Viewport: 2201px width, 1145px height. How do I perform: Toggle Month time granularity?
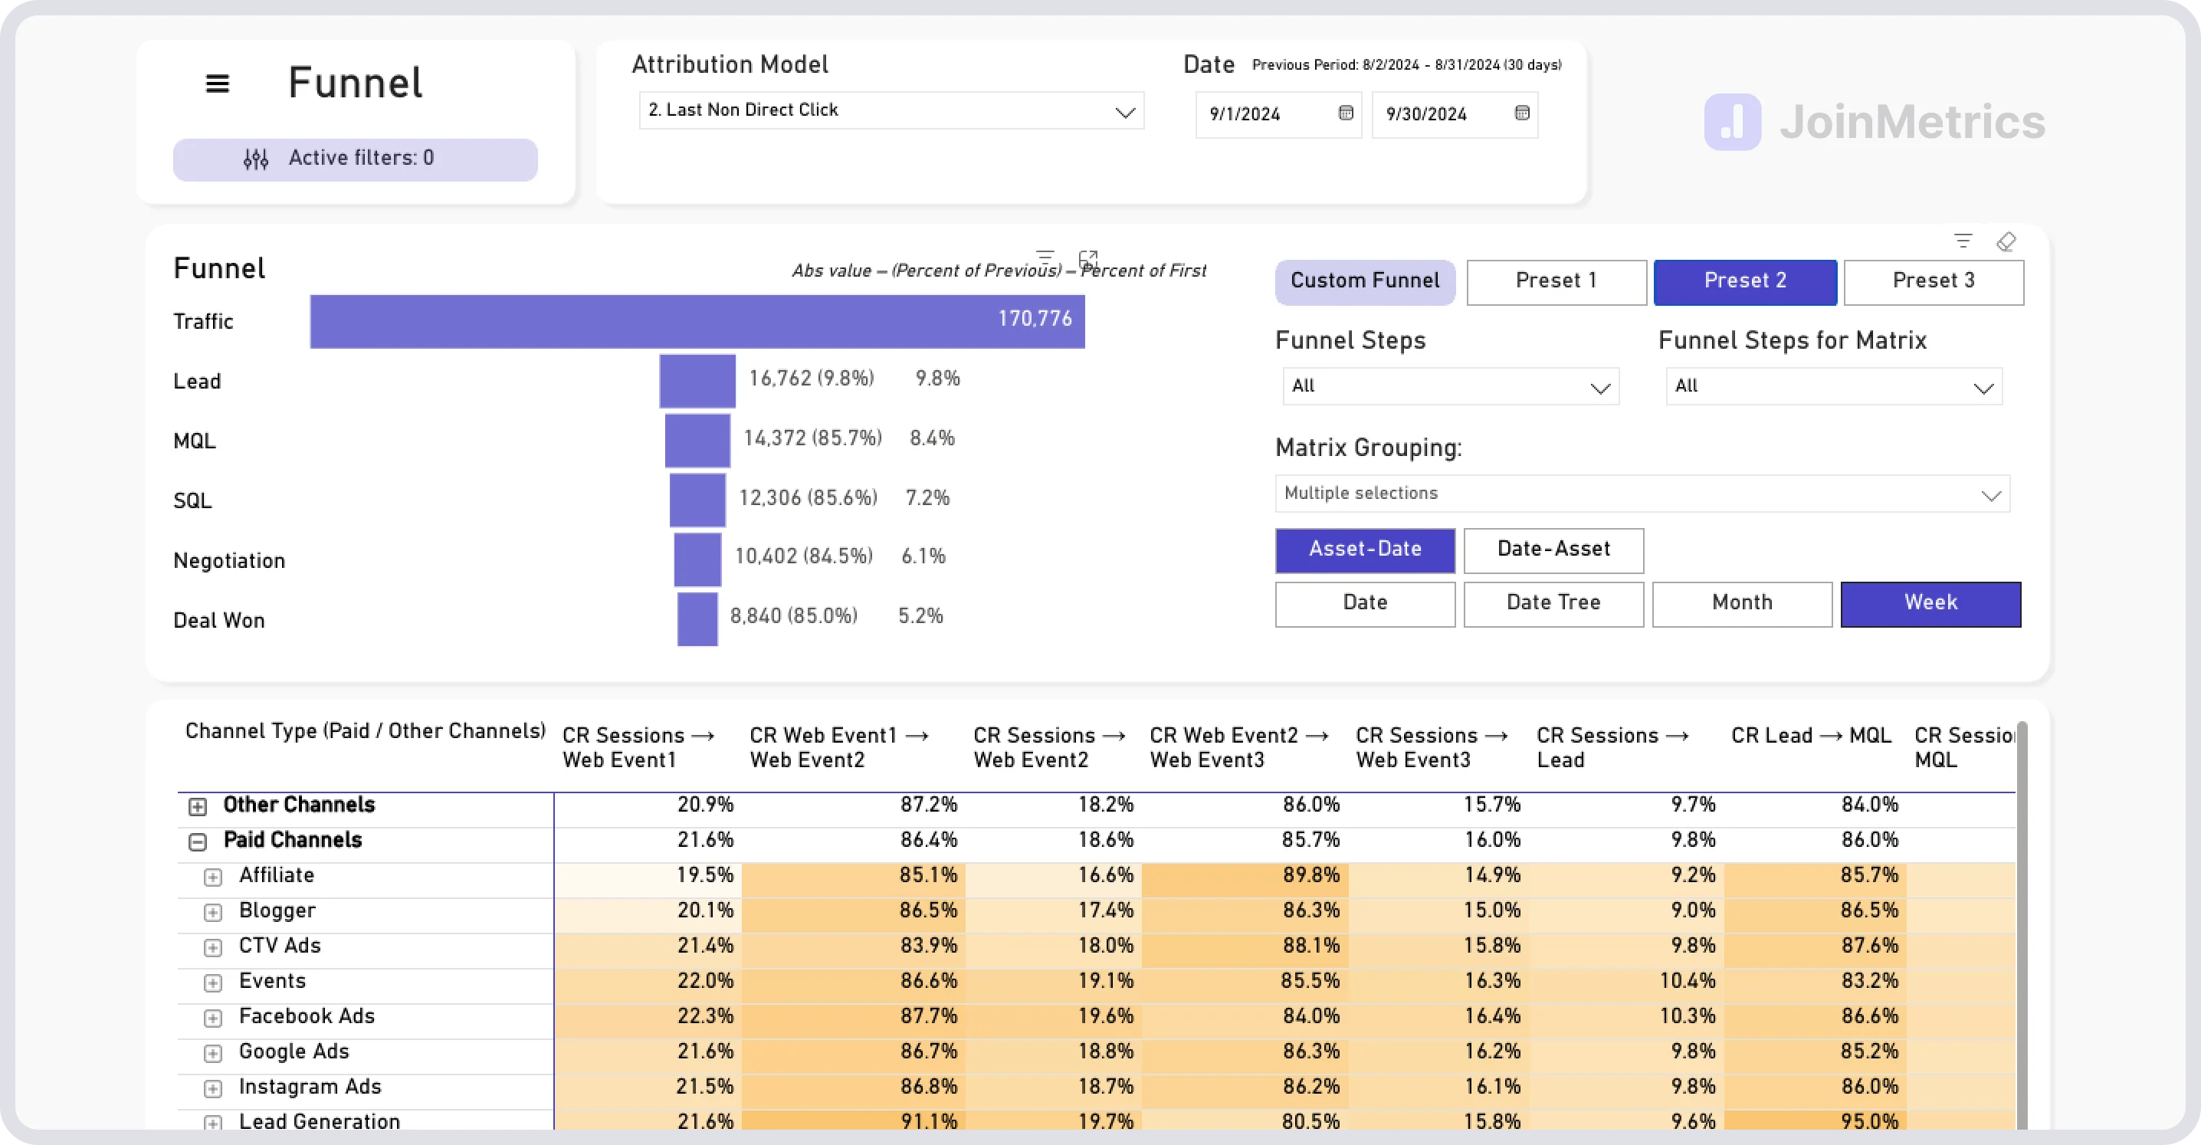(x=1742, y=603)
